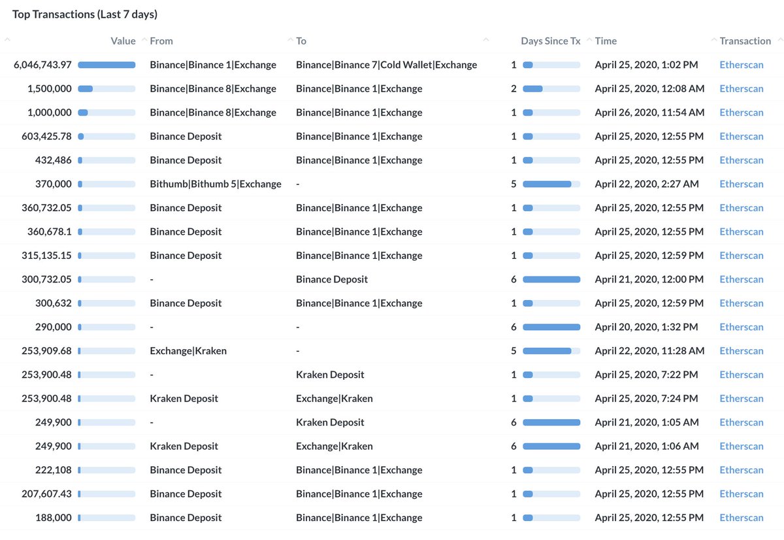Sort by the Time column header
This screenshot has height=540, width=784.
click(x=606, y=41)
